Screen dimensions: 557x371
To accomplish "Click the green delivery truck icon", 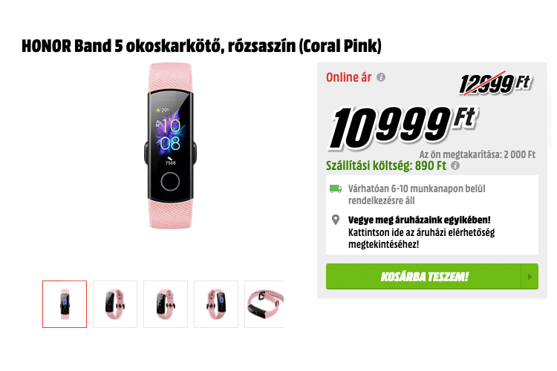I will 336,188.
